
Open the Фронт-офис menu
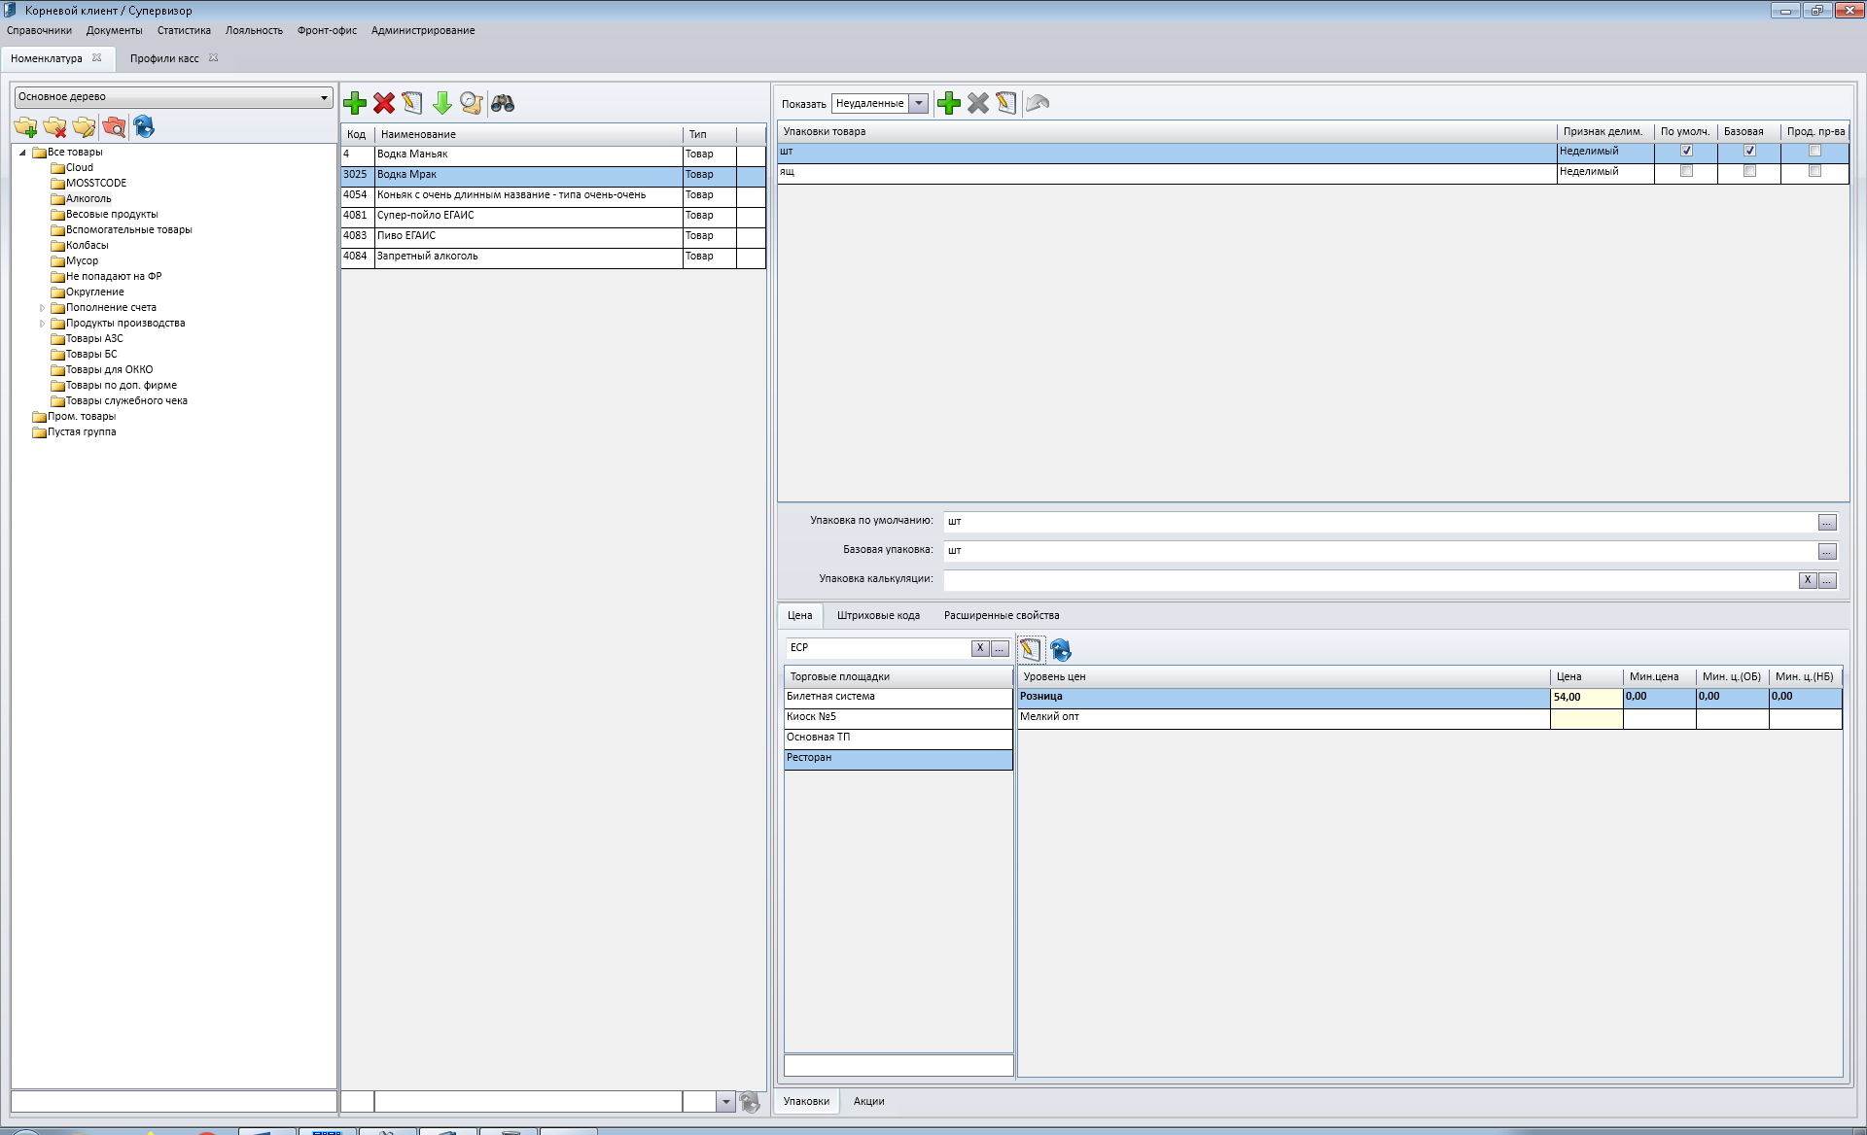[327, 30]
